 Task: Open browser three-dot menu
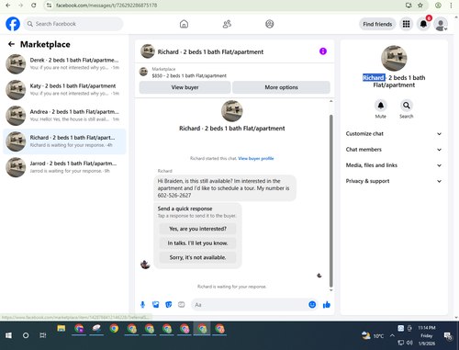pyautogui.click(x=451, y=6)
